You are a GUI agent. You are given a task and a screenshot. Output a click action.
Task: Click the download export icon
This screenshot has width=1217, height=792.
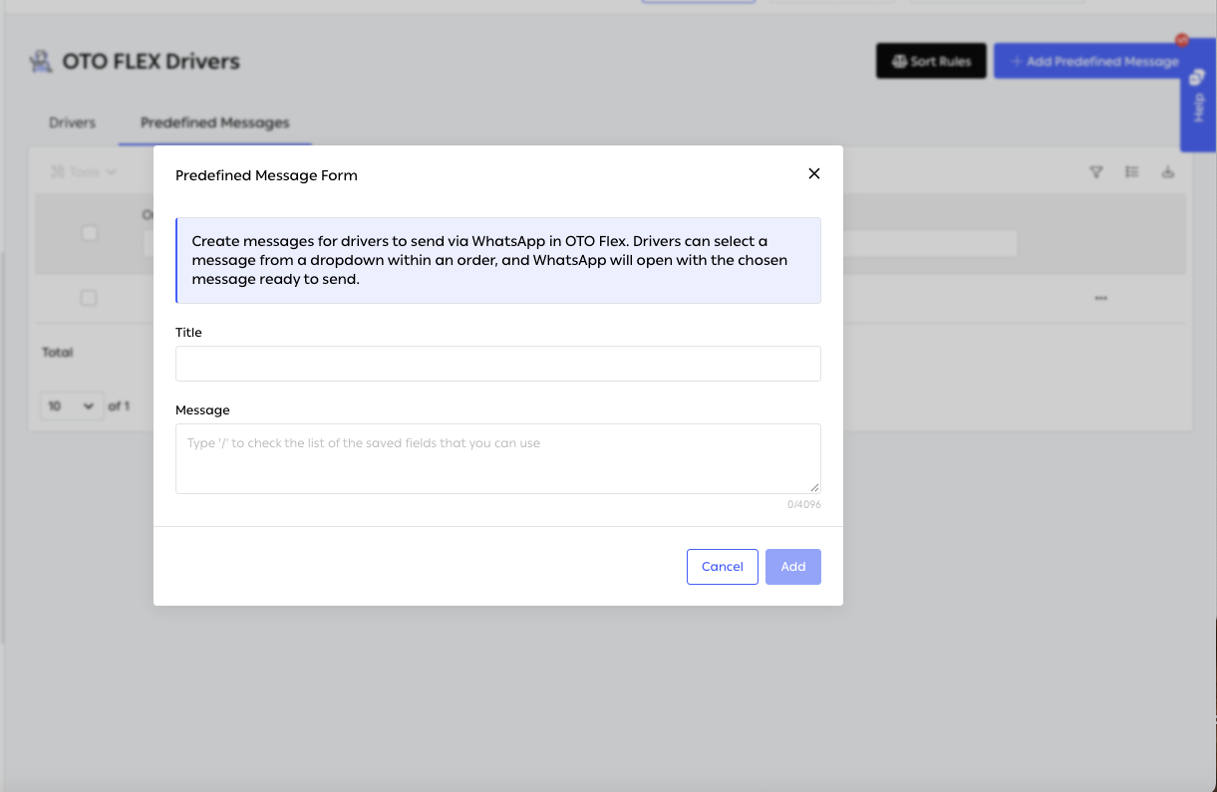click(1168, 172)
